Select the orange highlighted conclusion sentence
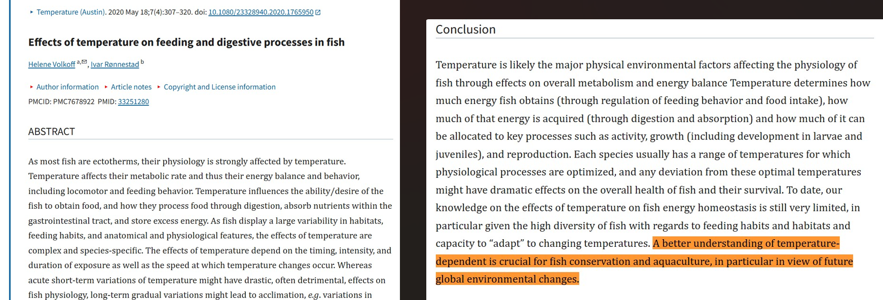 coord(644,261)
